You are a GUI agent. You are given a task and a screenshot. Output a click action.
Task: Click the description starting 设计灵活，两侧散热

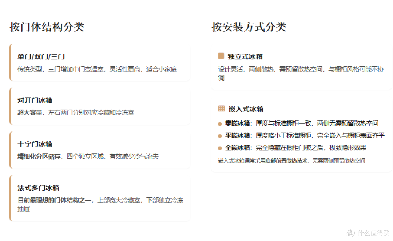click(301, 74)
